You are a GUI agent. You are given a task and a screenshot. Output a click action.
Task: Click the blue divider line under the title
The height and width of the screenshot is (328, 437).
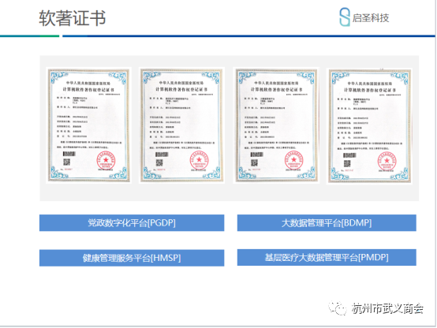pyautogui.click(x=248, y=36)
